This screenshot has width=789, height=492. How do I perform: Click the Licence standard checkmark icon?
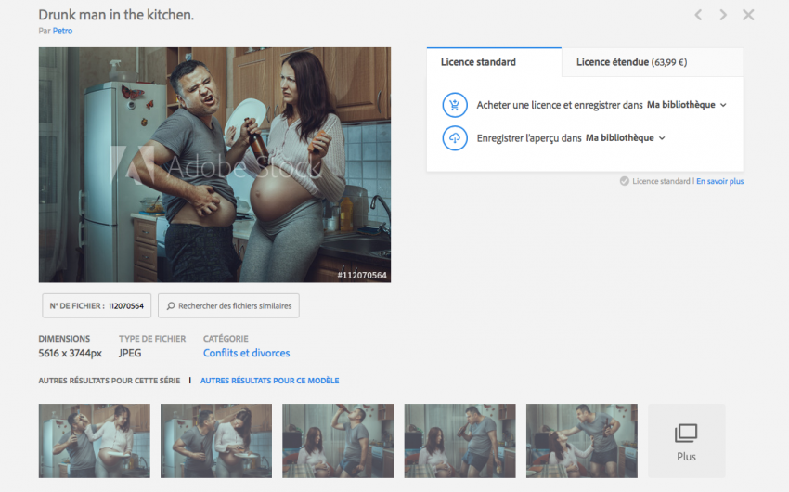(x=624, y=181)
